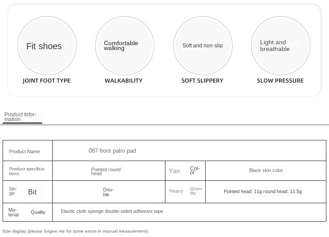The image size is (329, 237).
Task: Select the 'Soft and non-slip' circle
Action: [x=203, y=46]
